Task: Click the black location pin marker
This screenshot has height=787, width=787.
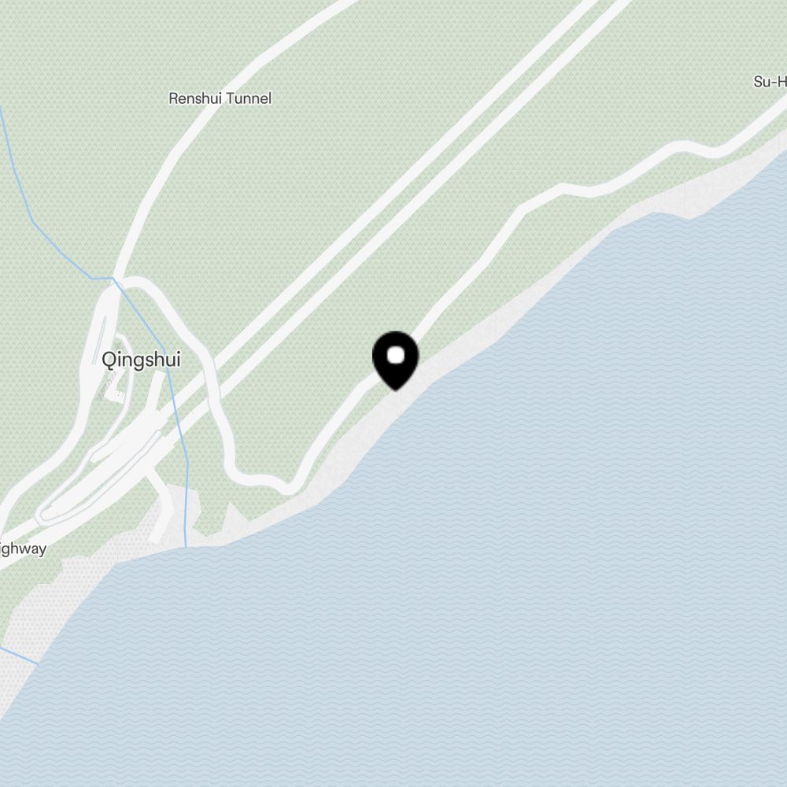Action: pyautogui.click(x=396, y=360)
